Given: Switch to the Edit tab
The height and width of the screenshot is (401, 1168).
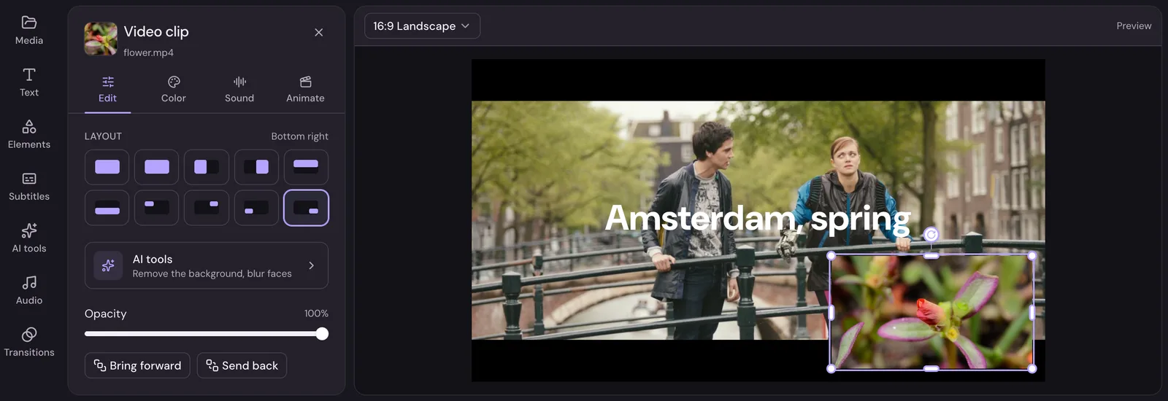Looking at the screenshot, I should [107, 90].
